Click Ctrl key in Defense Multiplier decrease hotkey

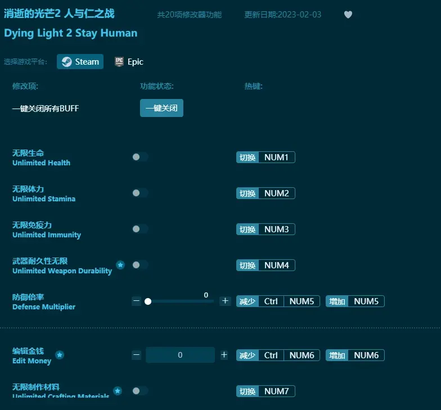(x=271, y=301)
